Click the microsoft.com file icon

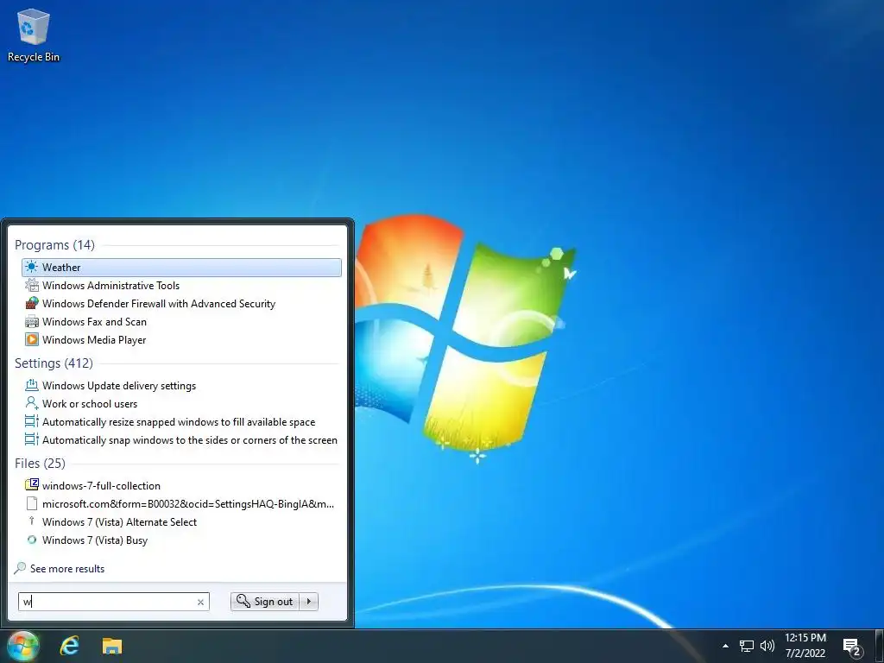pyautogui.click(x=32, y=503)
